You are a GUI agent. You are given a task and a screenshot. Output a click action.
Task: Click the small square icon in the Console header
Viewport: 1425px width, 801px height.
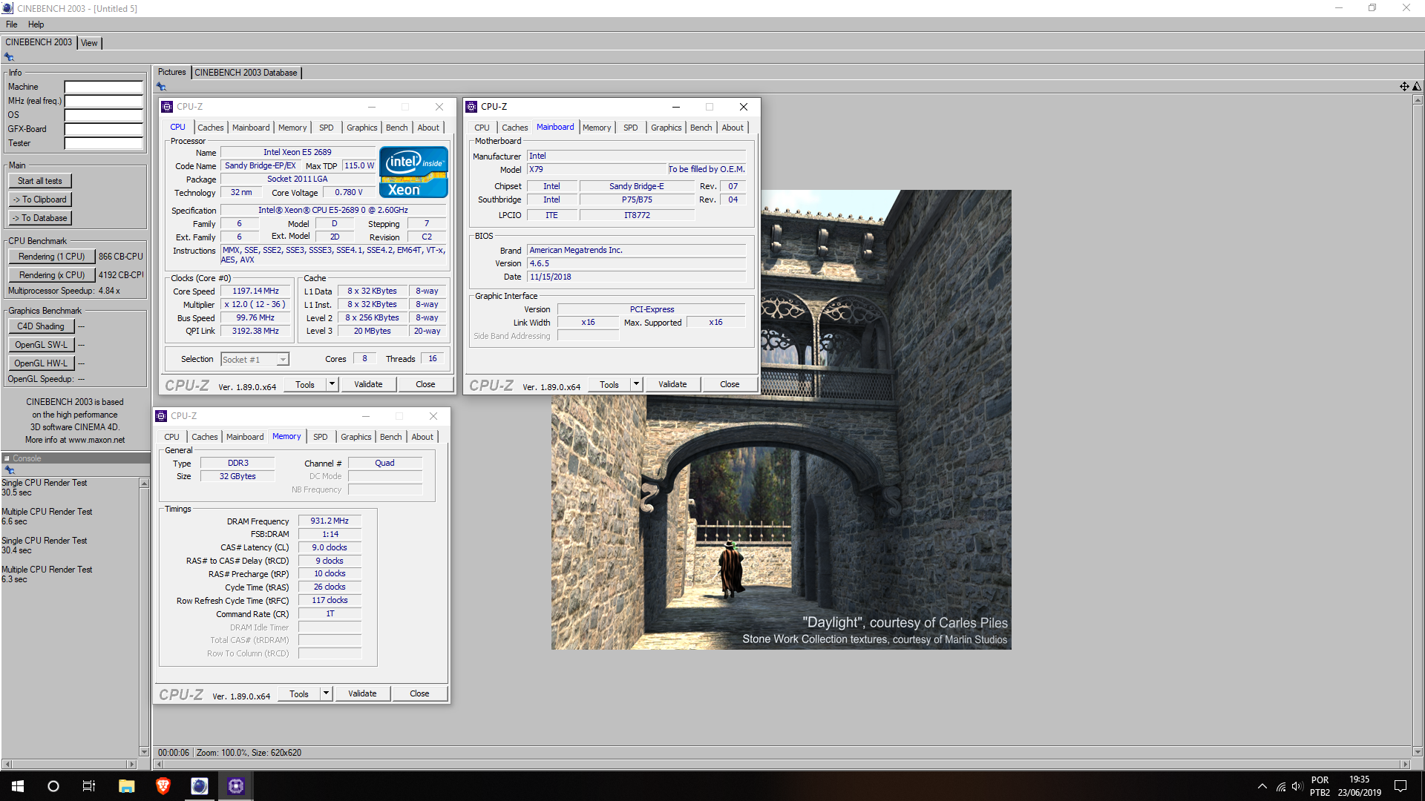pos(7,458)
